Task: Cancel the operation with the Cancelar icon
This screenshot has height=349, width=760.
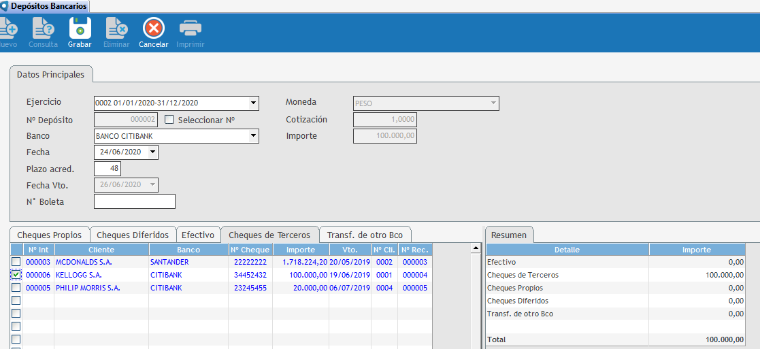Action: pyautogui.click(x=153, y=29)
